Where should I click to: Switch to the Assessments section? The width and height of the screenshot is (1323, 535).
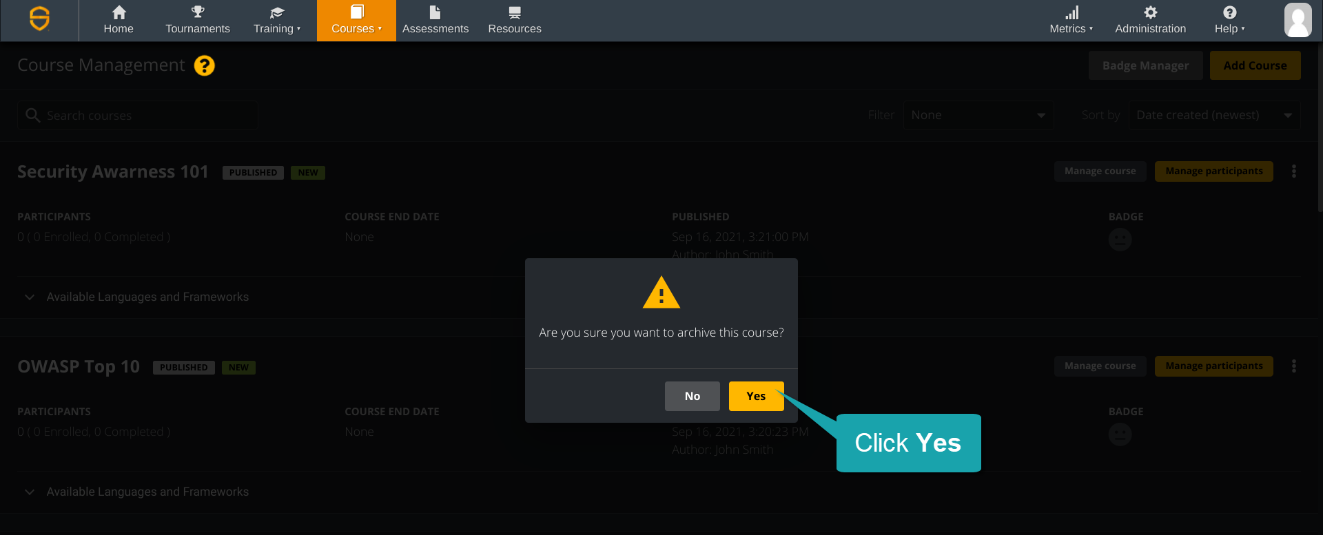pyautogui.click(x=435, y=21)
